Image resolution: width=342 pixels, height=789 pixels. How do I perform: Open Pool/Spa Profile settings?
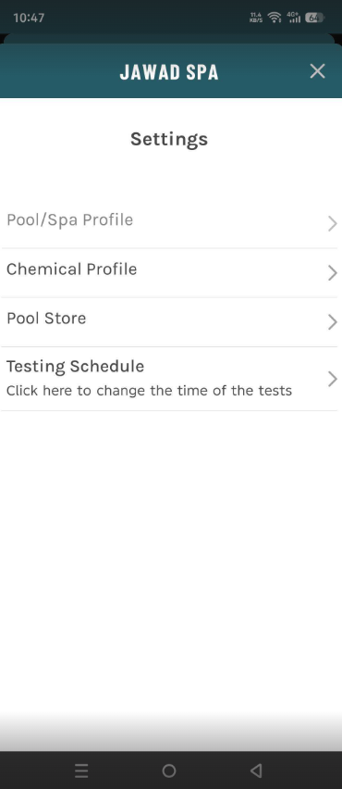pos(169,223)
